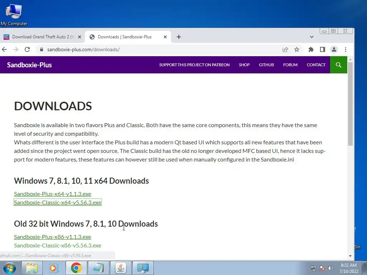This screenshot has height=275, width=367.
Task: Toggle the Chrome side panel icon
Action: tap(323, 49)
